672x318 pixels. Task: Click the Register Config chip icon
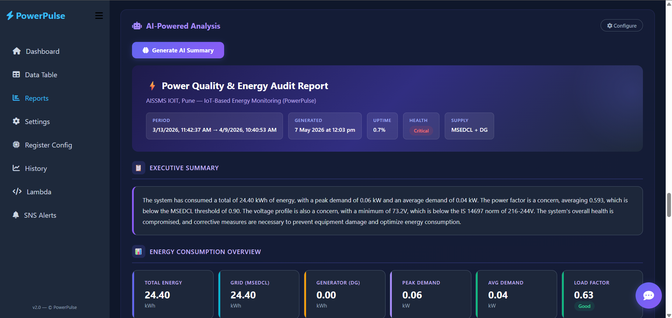(16, 145)
